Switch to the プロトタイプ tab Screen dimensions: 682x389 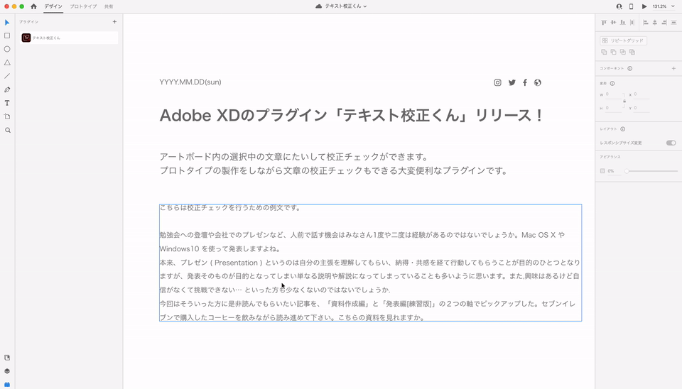click(83, 6)
